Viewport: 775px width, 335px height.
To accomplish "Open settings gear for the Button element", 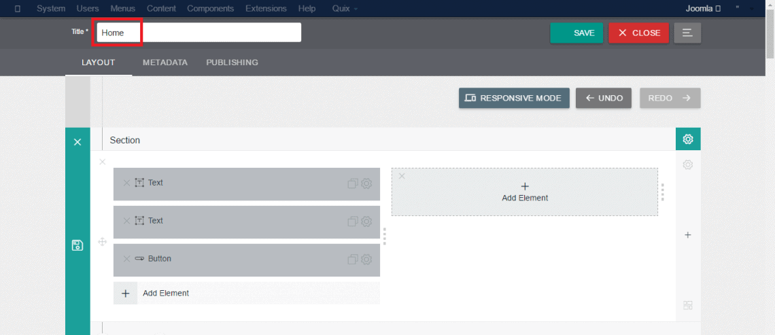I will [366, 259].
